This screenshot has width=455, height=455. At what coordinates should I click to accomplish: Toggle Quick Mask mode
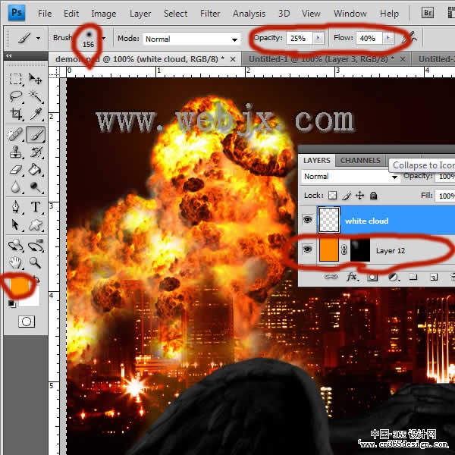pyautogui.click(x=27, y=322)
